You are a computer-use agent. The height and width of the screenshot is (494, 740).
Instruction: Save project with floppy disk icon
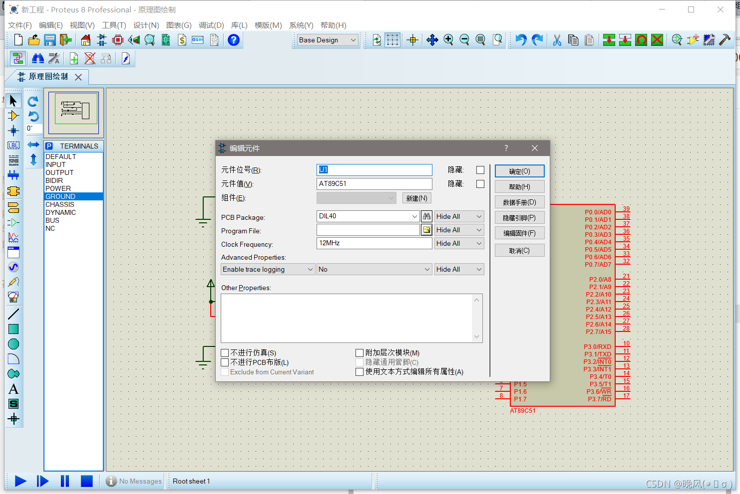pyautogui.click(x=50, y=40)
